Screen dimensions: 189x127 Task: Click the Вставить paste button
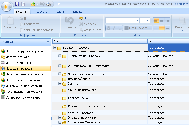[10, 23]
